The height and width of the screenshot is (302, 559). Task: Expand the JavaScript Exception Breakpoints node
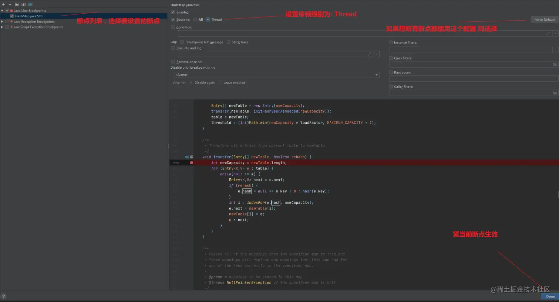tap(2, 27)
